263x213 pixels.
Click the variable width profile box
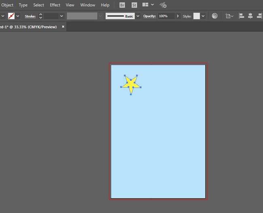[x=82, y=16]
